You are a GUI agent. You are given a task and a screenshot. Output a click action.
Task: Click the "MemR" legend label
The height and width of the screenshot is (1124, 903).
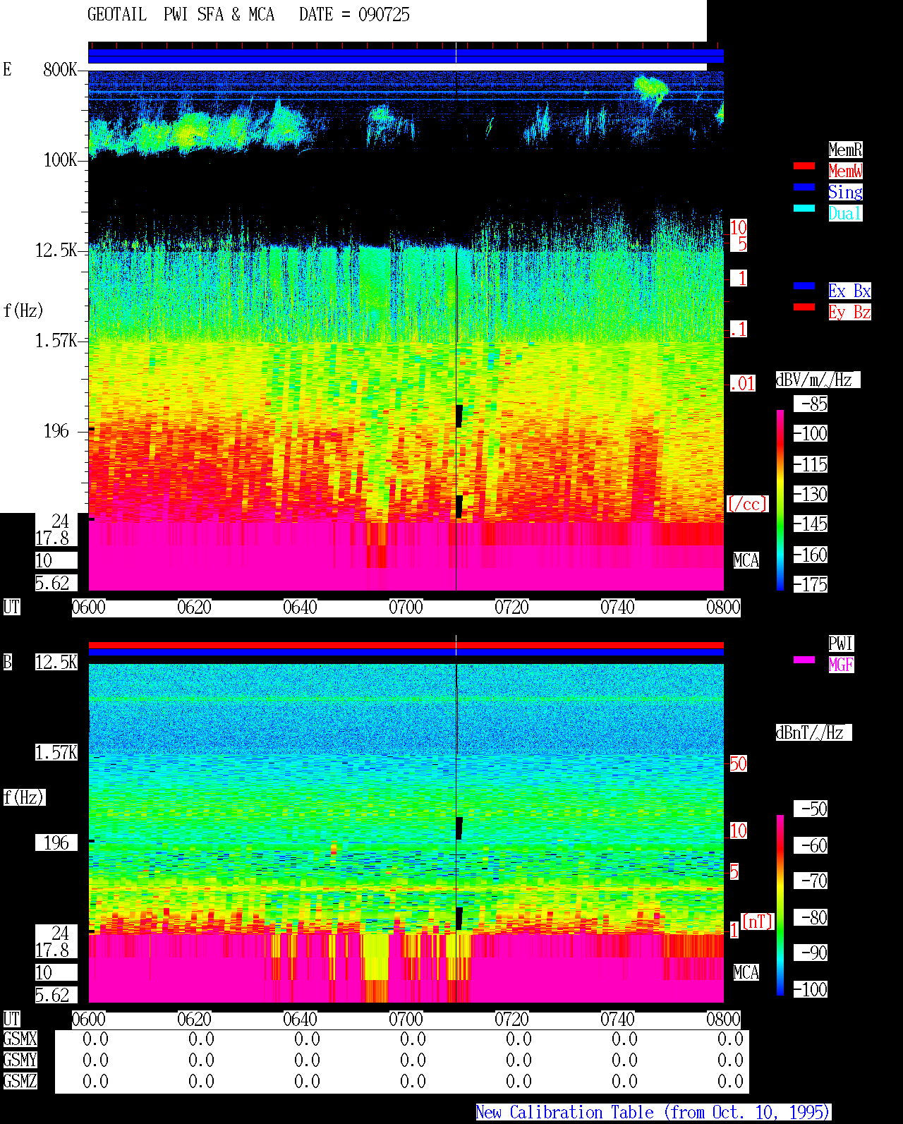(x=845, y=150)
